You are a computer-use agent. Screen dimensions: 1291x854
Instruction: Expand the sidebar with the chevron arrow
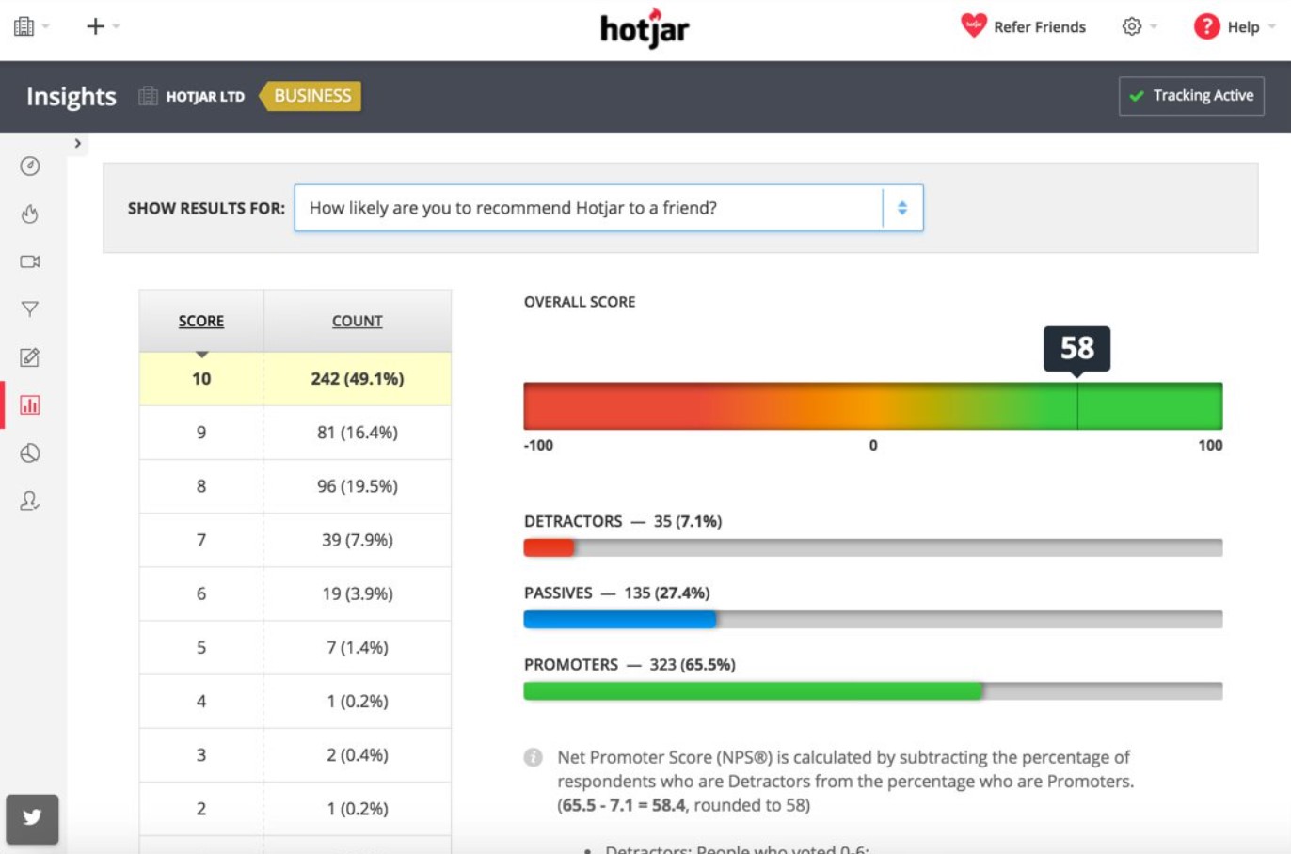(76, 143)
